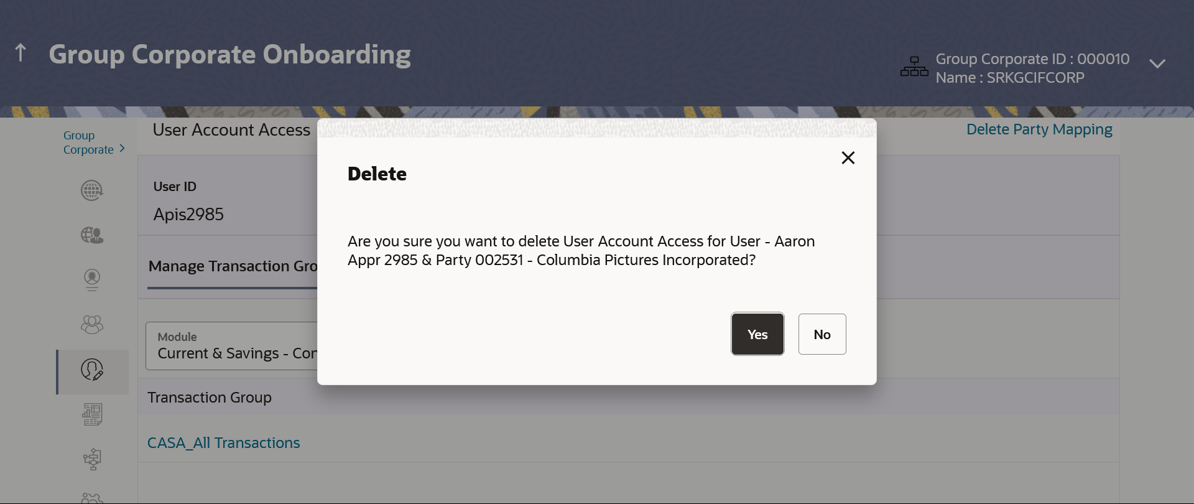Image resolution: width=1194 pixels, height=504 pixels.
Task: Click the Group Corporate sidebar label
Action: (x=88, y=142)
